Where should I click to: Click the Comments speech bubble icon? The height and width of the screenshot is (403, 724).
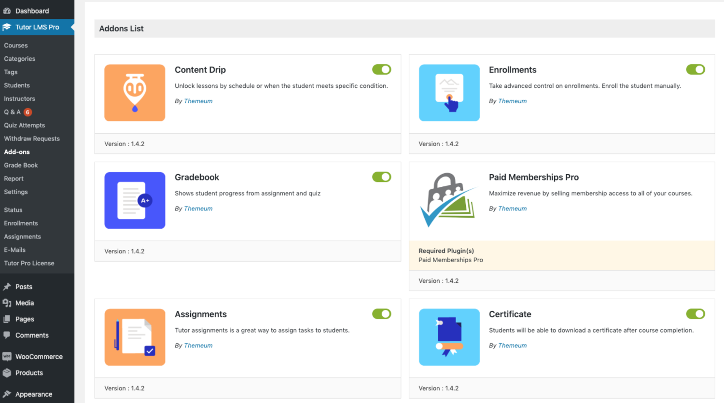[x=7, y=335]
